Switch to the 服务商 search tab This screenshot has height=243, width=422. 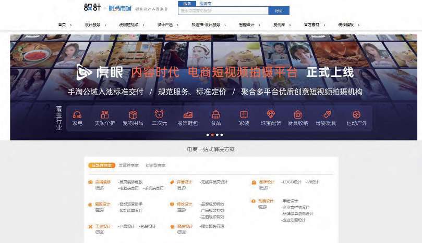coord(206,4)
